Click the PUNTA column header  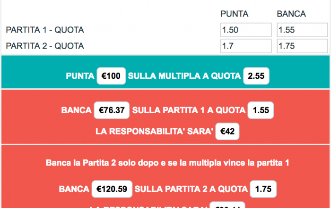(x=235, y=14)
